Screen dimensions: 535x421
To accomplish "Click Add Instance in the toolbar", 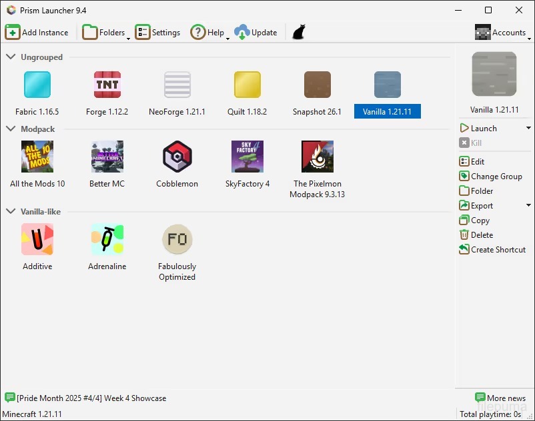I will click(x=37, y=32).
